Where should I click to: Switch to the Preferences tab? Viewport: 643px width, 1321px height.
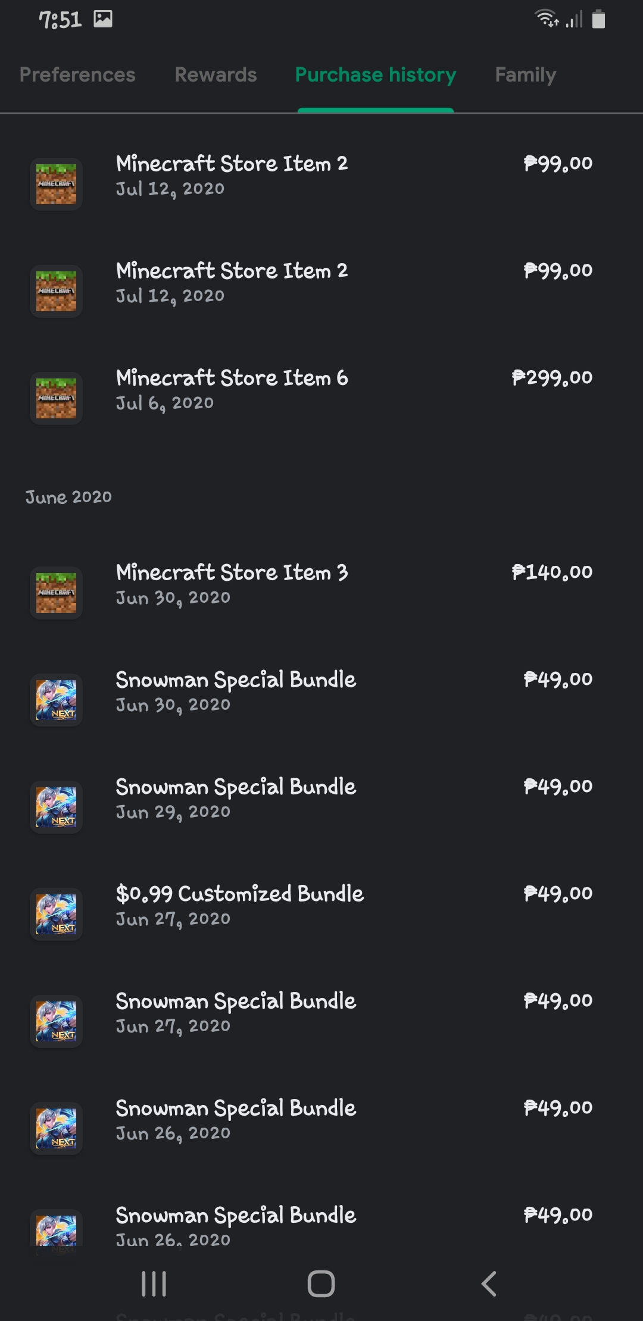click(x=77, y=75)
